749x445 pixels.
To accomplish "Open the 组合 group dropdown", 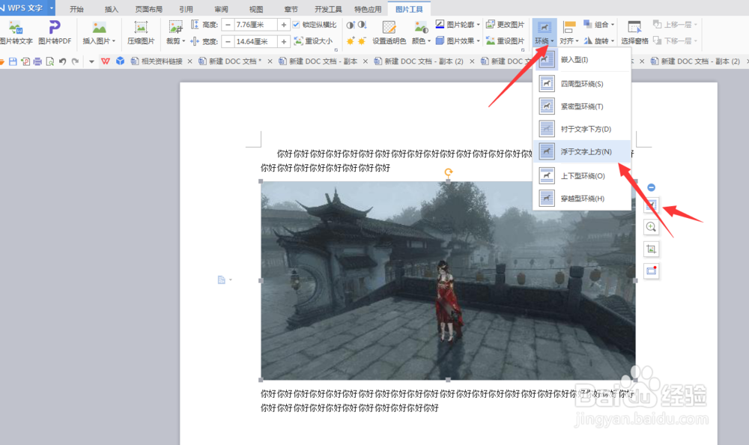I will (598, 25).
